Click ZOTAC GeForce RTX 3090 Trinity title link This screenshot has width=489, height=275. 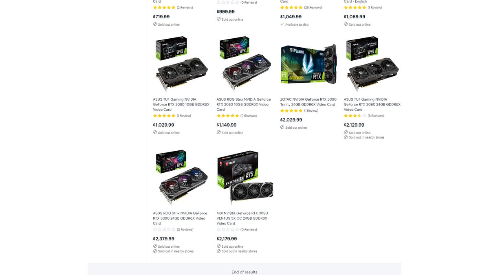pos(308,102)
